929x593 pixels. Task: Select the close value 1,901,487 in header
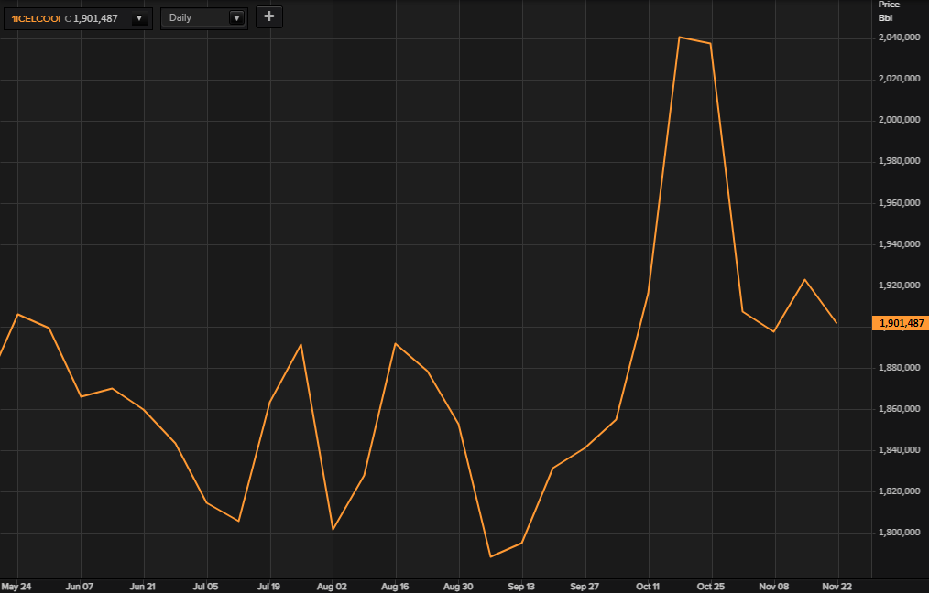(95, 19)
